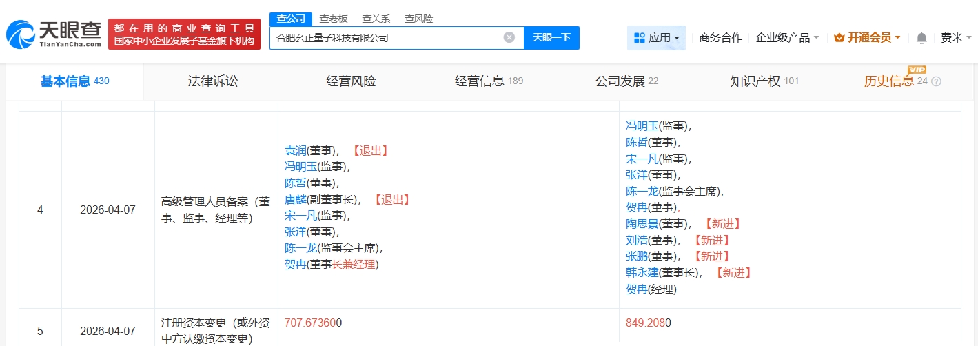Clear the search box with X icon
The height and width of the screenshot is (346, 978).
pos(509,37)
